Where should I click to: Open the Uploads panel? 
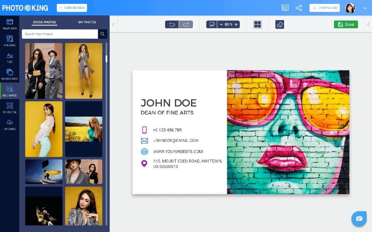coord(10,124)
